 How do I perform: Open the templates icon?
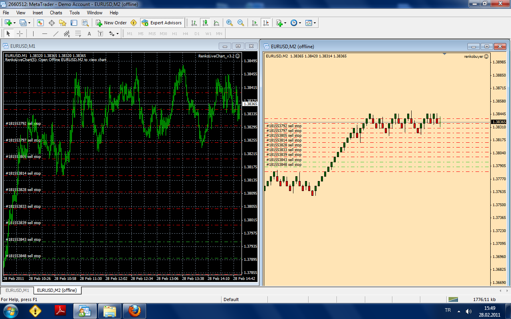[309, 23]
